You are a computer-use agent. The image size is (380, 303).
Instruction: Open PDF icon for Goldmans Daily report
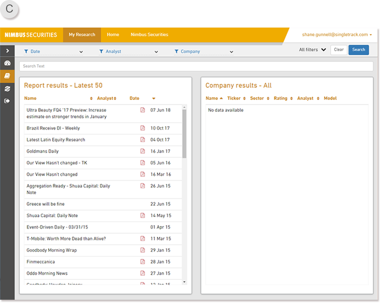143,151
